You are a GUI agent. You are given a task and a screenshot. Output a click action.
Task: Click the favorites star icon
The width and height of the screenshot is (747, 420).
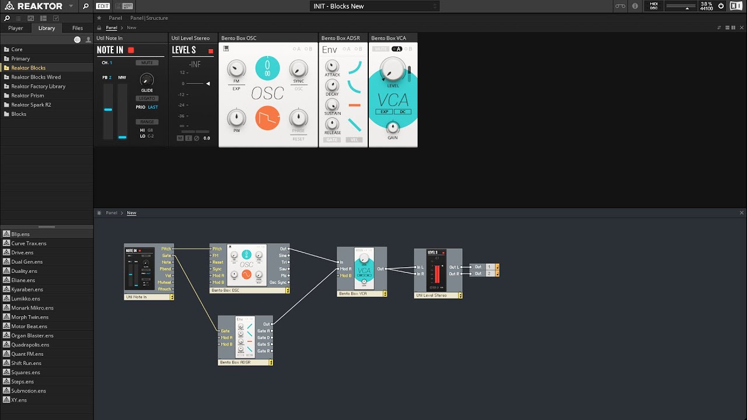[x=99, y=18]
